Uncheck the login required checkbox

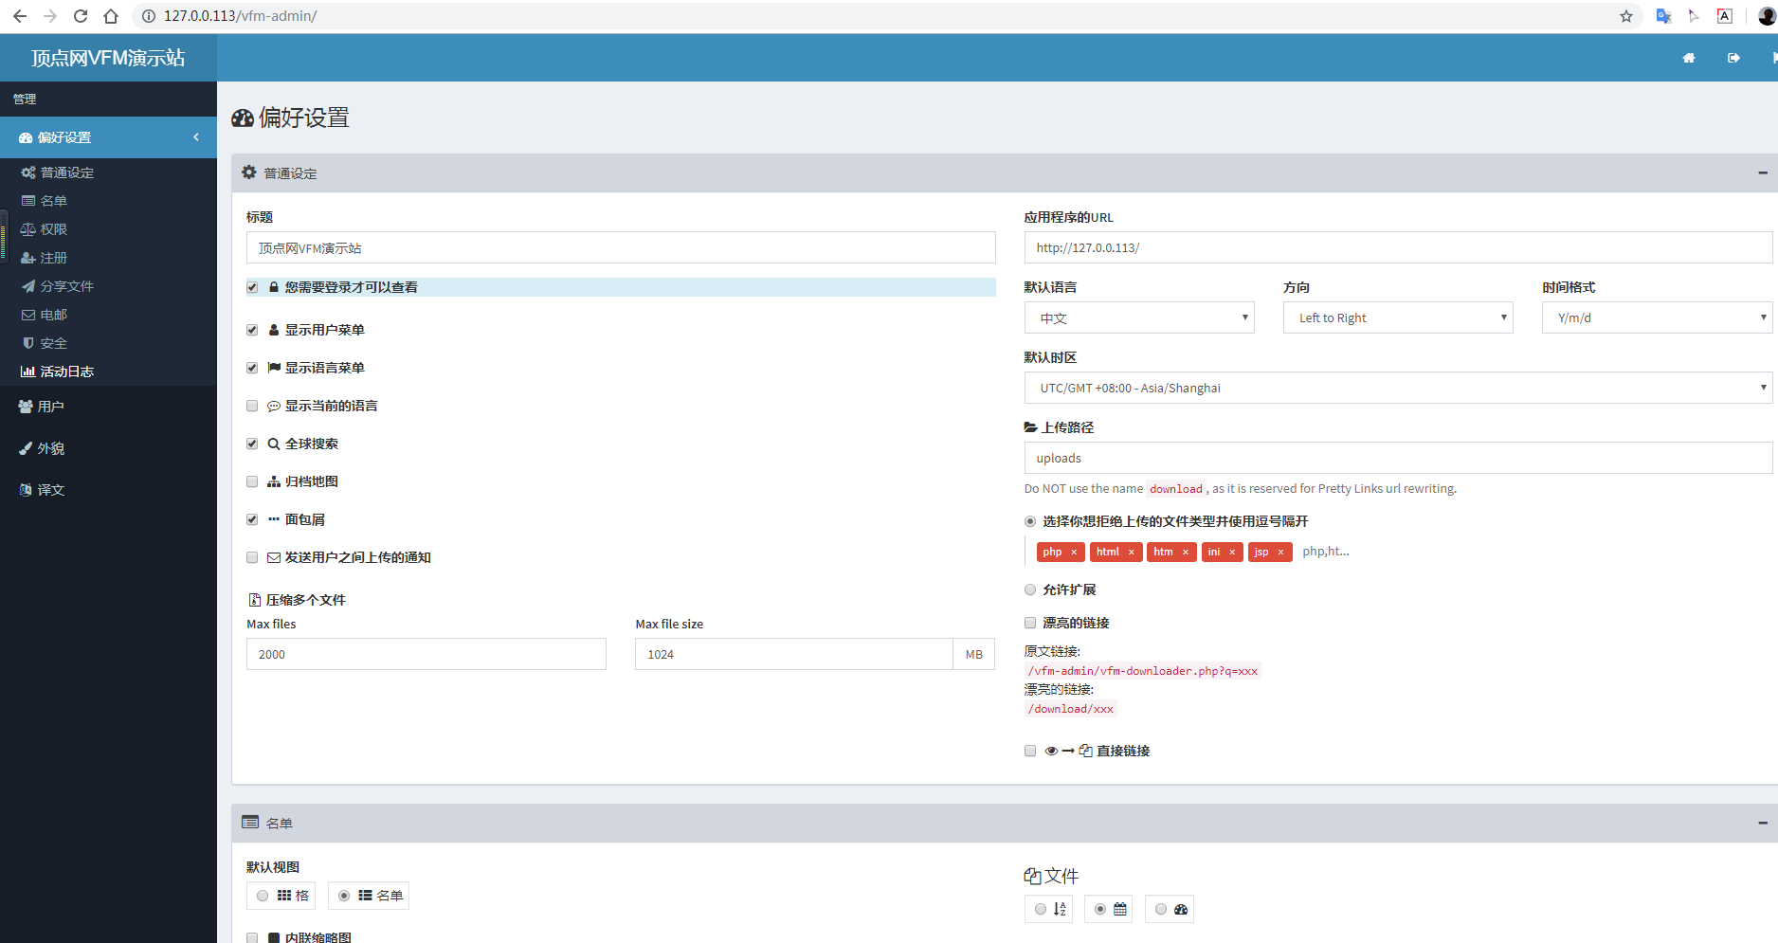[252, 287]
